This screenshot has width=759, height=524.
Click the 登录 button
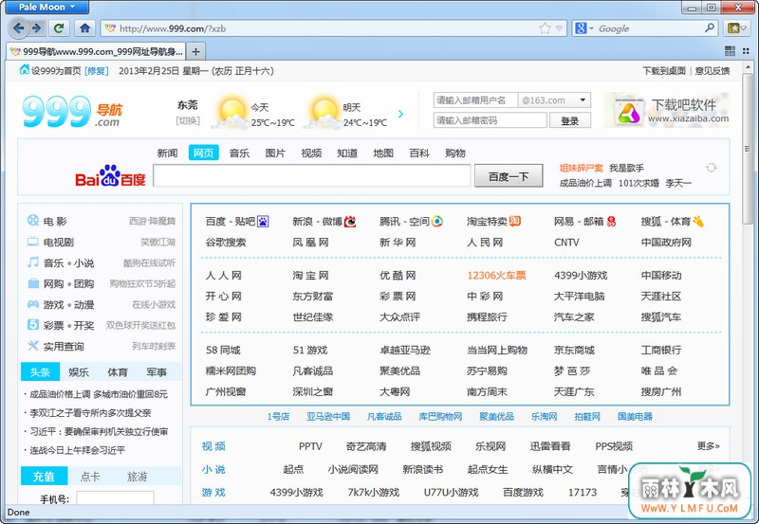pos(570,120)
